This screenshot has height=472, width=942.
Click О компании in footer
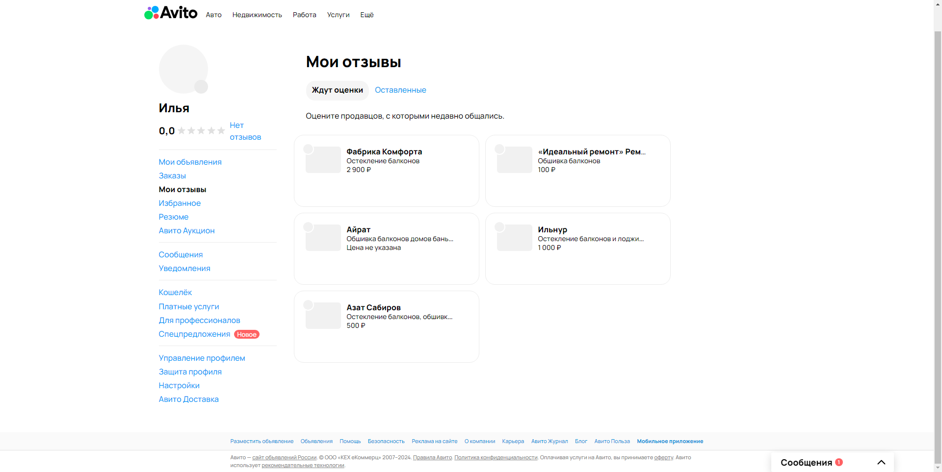[480, 441]
